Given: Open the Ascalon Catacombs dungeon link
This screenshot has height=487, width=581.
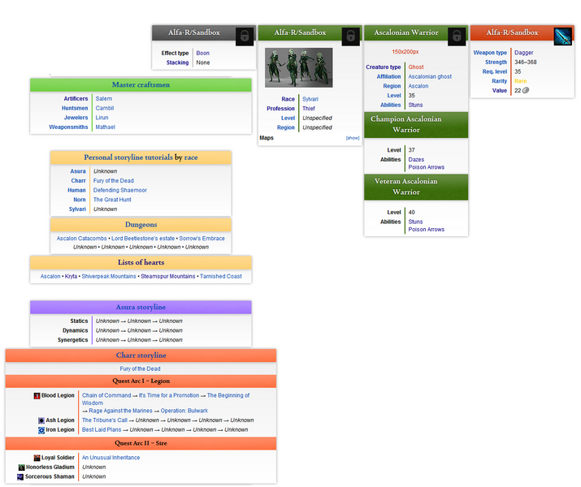Looking at the screenshot, I should pos(81,239).
